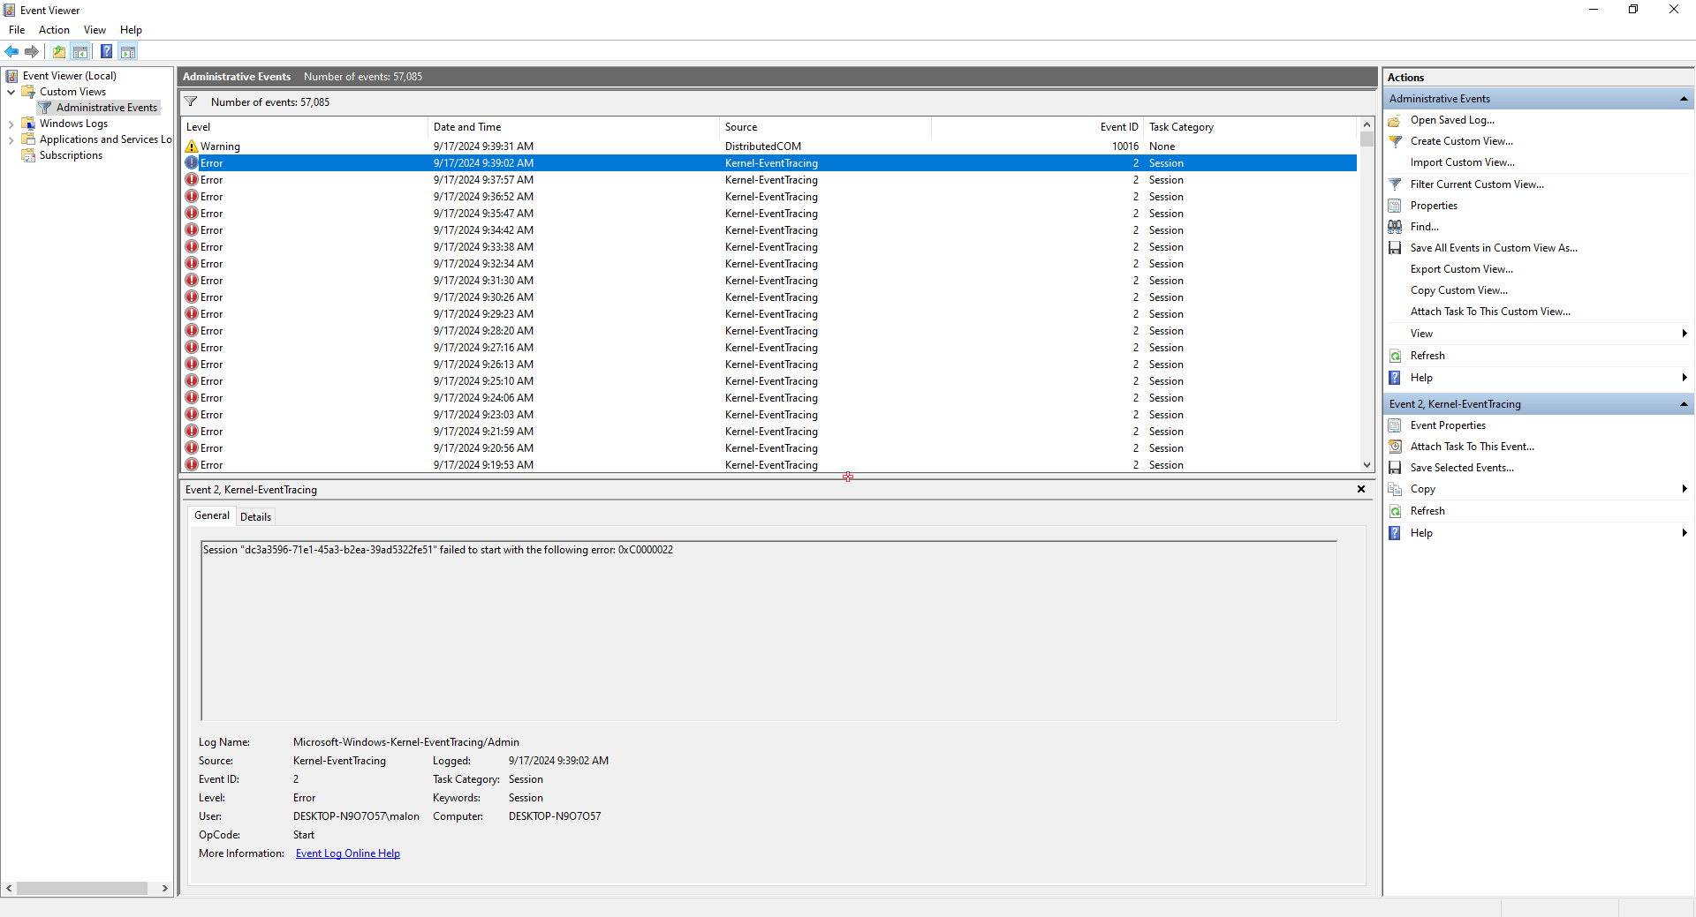Click the Save Selected Events floppy icon
This screenshot has width=1696, height=917.
(x=1395, y=468)
